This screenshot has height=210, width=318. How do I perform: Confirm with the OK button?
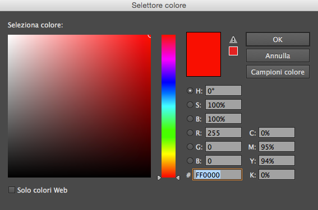(278, 39)
